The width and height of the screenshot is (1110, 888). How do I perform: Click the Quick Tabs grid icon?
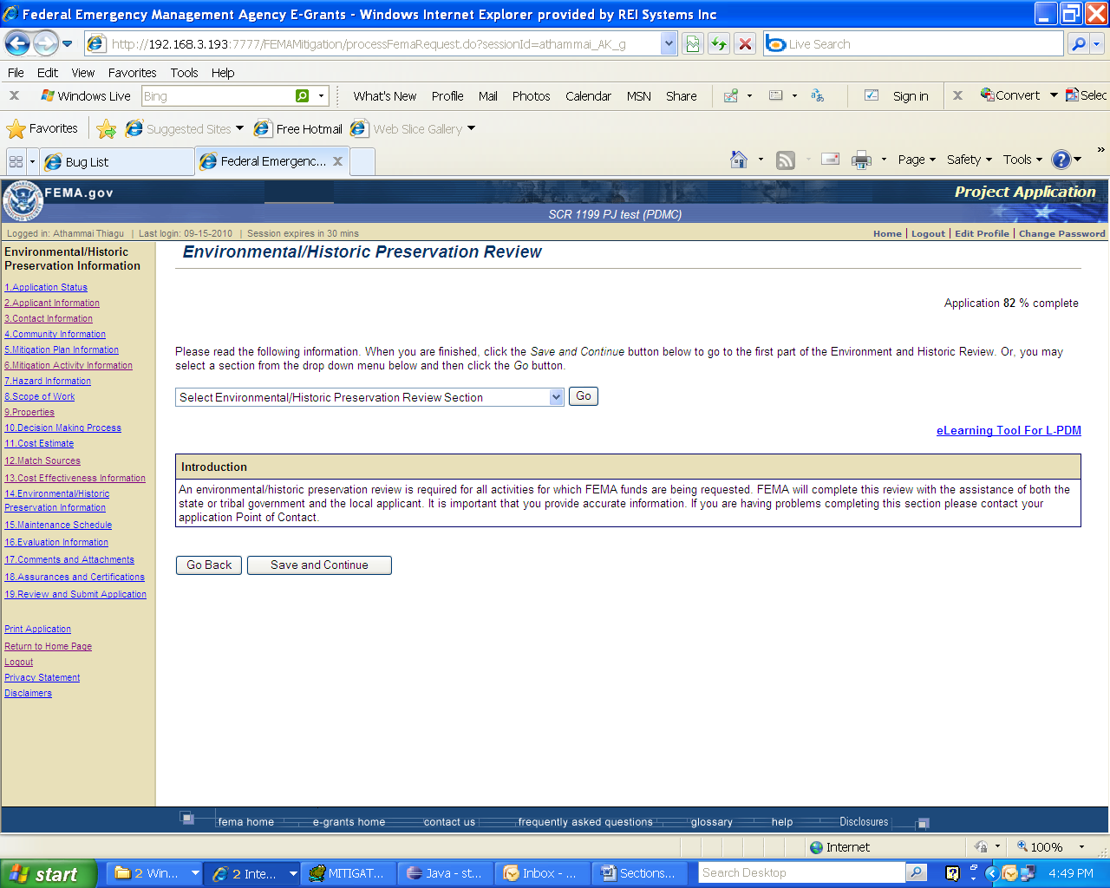16,161
